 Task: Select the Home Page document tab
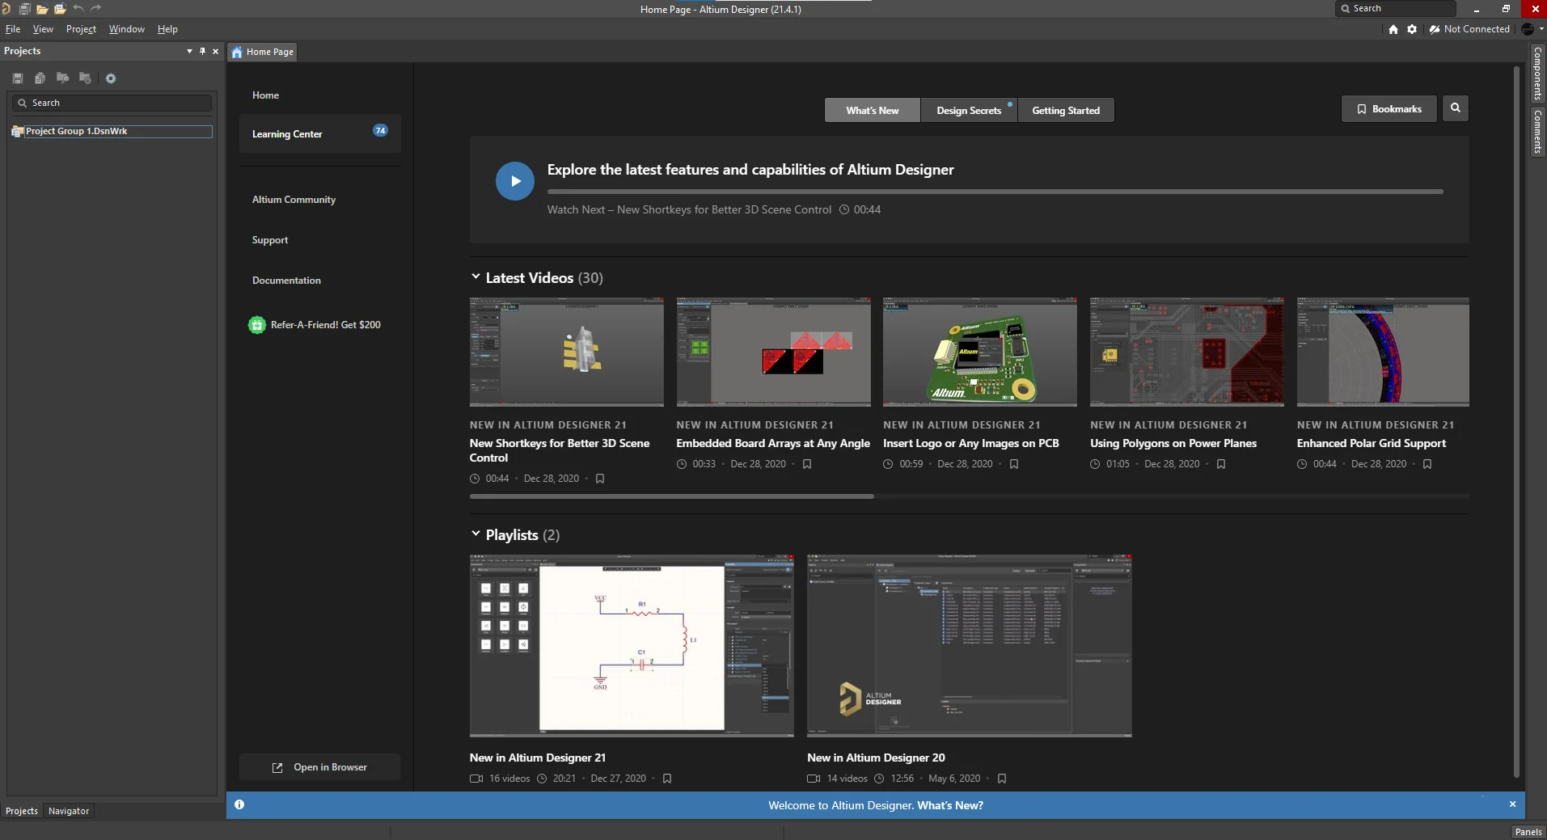[x=263, y=52]
